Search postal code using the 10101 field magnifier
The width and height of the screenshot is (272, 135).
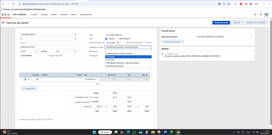pos(37,51)
